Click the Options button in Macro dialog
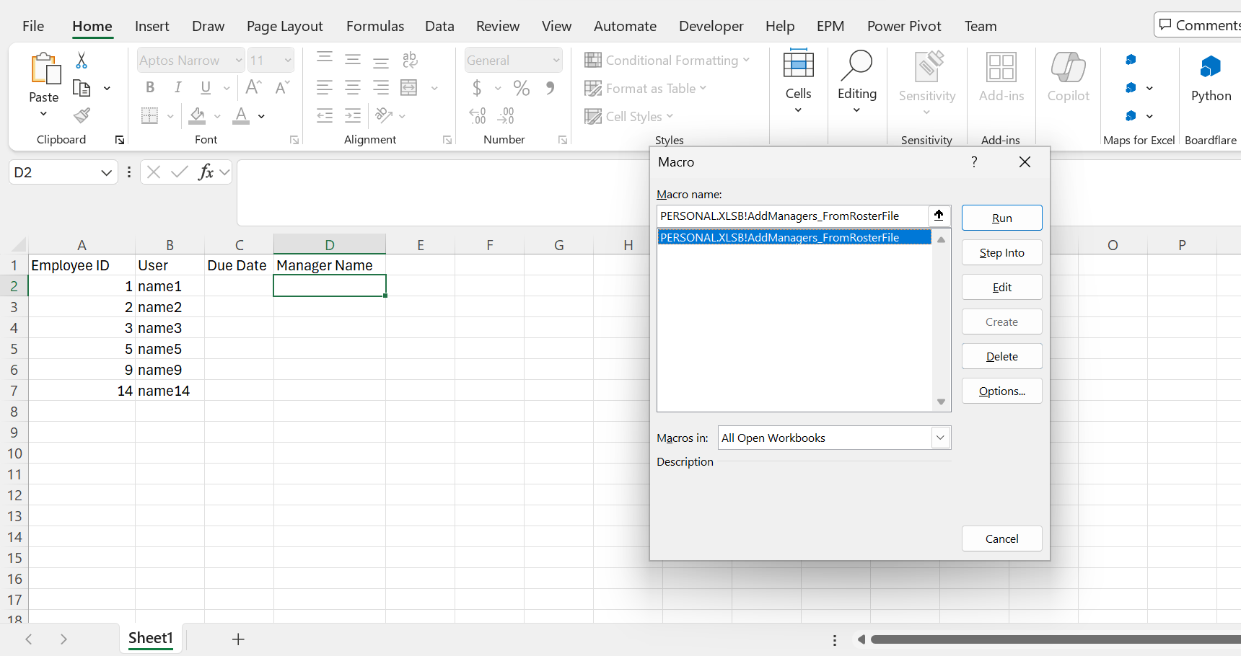 click(1001, 391)
